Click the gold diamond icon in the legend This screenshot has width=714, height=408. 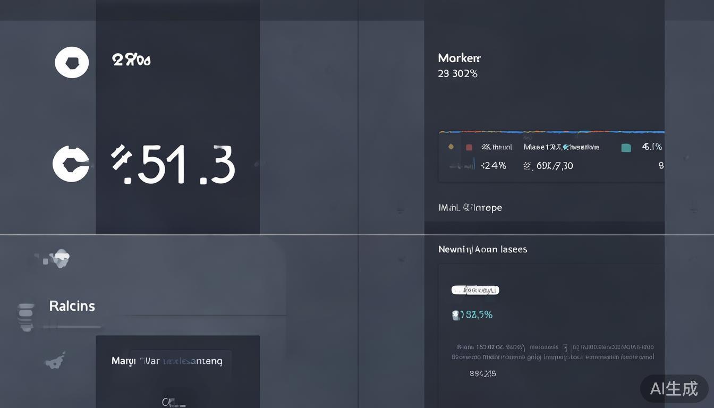click(x=451, y=147)
